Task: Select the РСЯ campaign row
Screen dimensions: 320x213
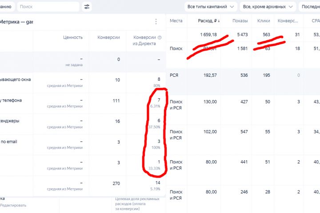Action: click(x=174, y=75)
